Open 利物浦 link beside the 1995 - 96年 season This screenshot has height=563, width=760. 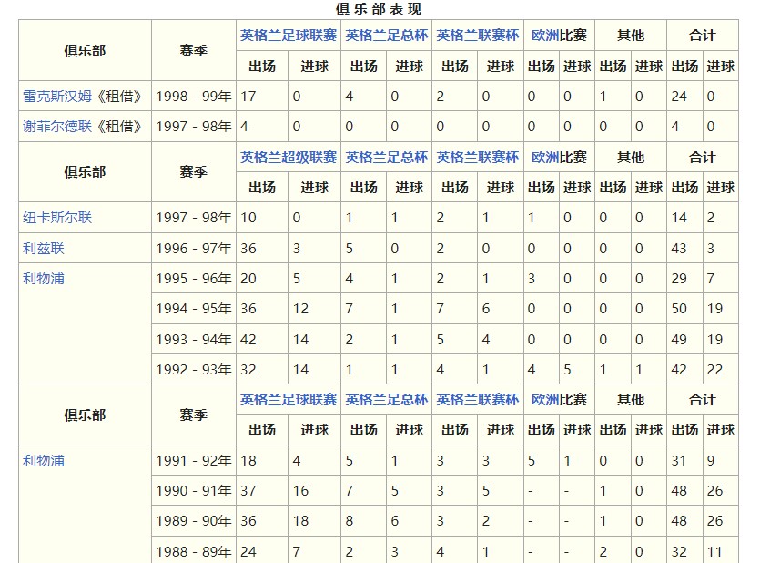click(x=44, y=279)
